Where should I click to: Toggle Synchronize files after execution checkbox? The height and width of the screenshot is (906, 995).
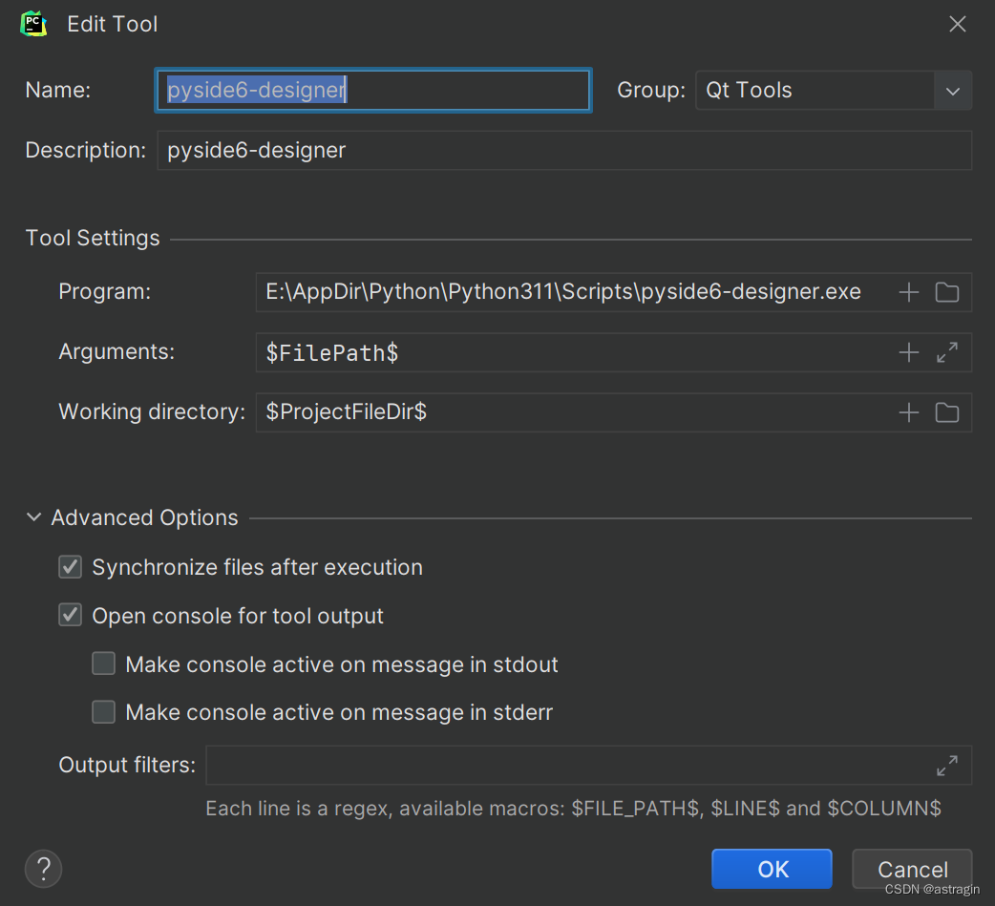click(70, 567)
